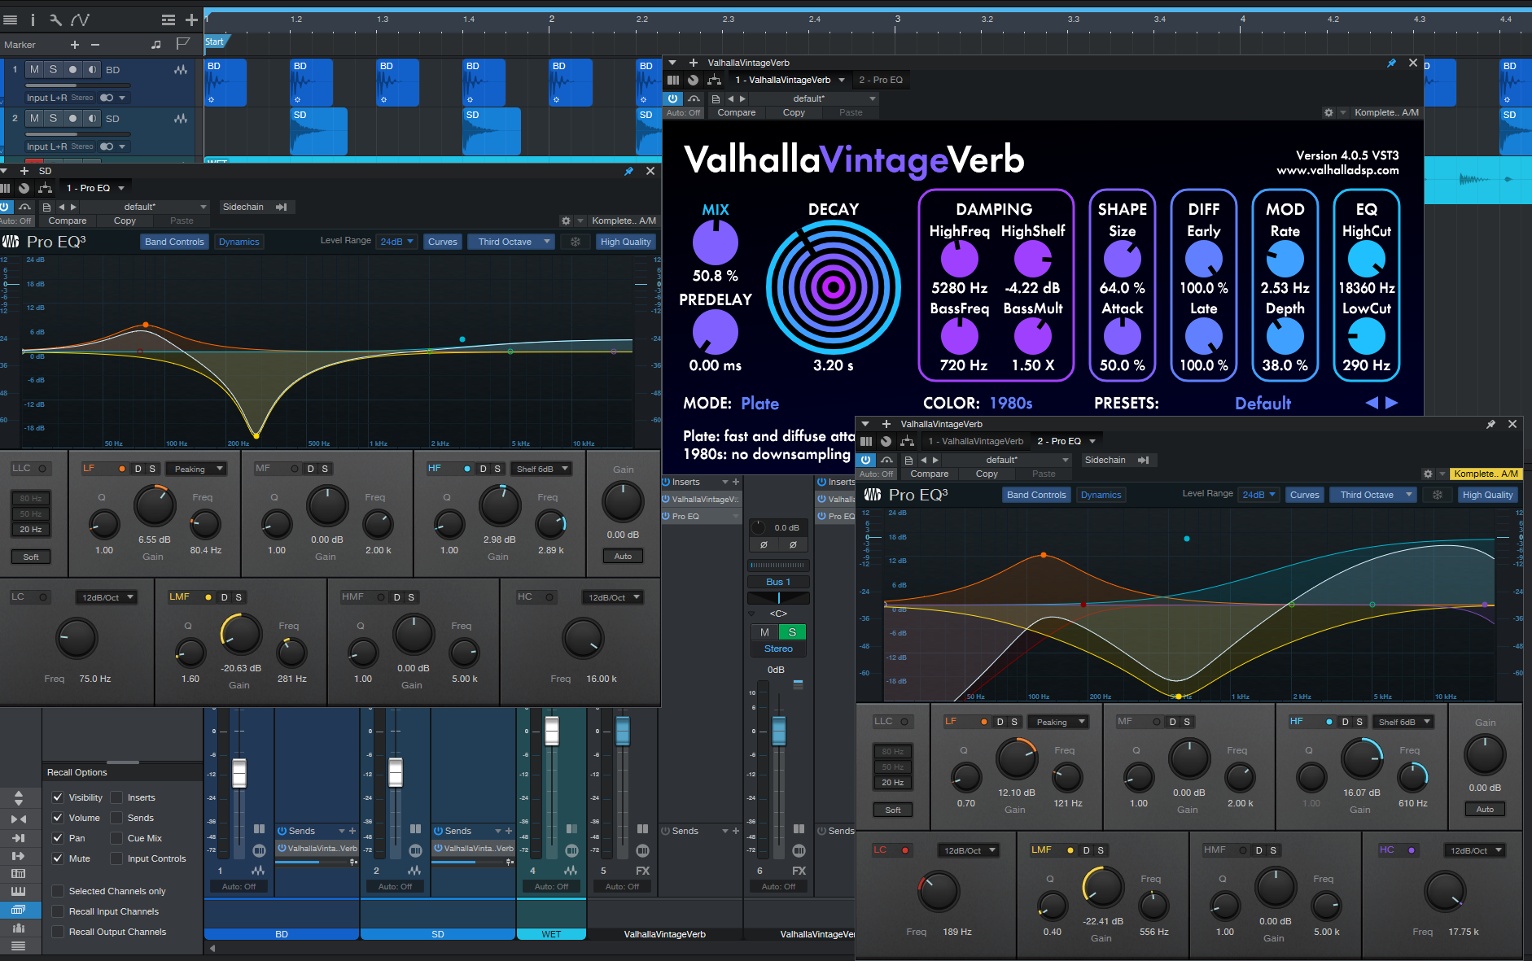The height and width of the screenshot is (961, 1532).
Task: Show automation using the curve icon
Action: coord(80,20)
